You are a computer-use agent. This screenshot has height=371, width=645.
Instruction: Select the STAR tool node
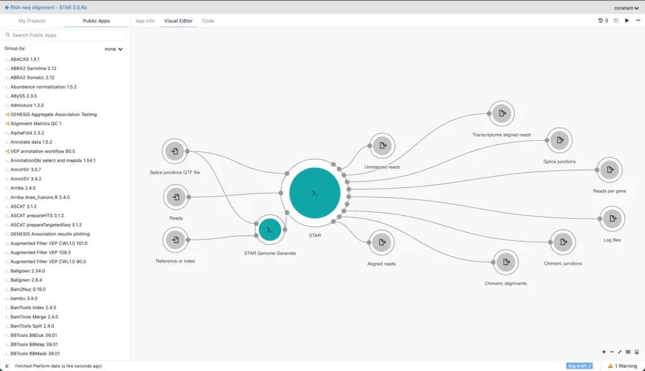coord(315,192)
